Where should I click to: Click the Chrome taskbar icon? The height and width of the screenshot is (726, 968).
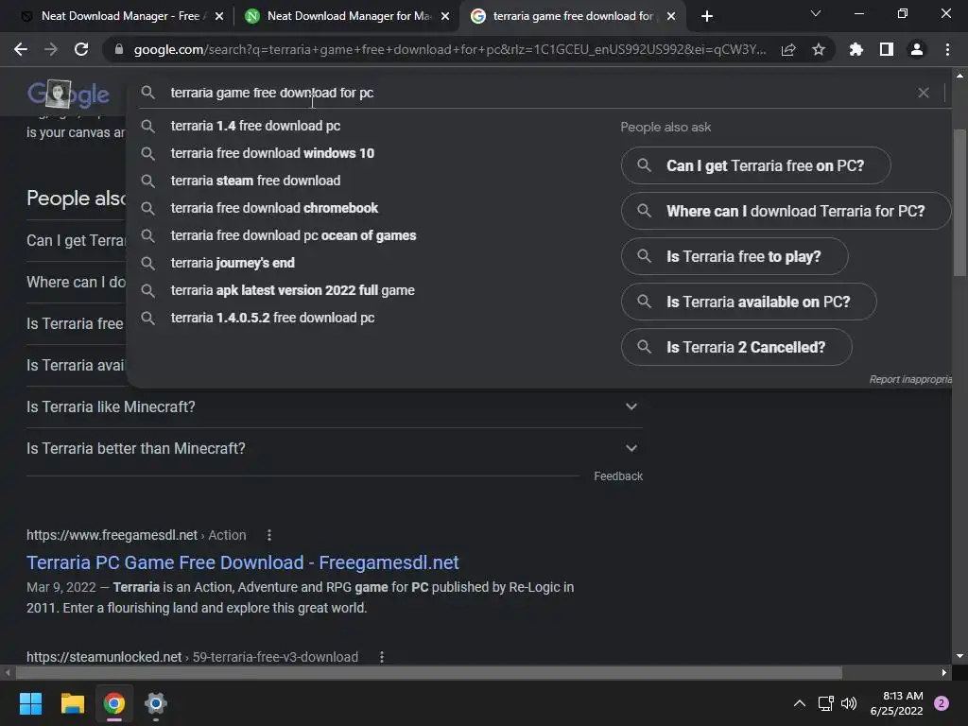pos(114,703)
